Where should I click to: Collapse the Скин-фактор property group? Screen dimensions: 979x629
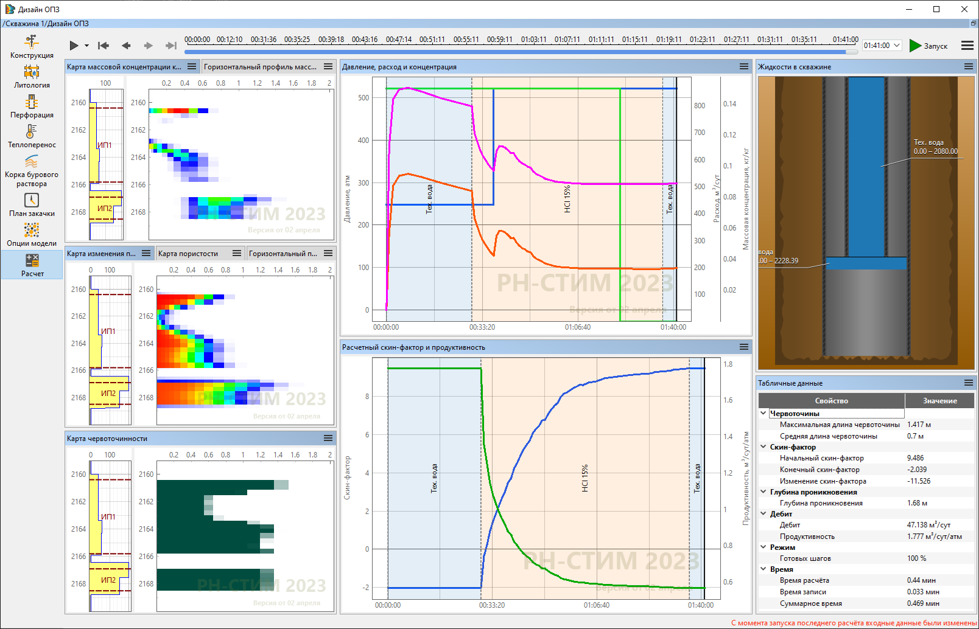pyautogui.click(x=763, y=447)
